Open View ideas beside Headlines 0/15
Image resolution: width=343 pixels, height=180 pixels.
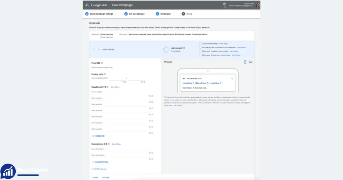(115, 87)
